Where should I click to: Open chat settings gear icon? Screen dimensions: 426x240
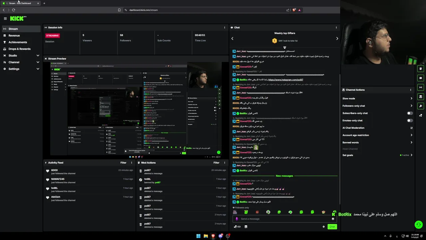323,227
